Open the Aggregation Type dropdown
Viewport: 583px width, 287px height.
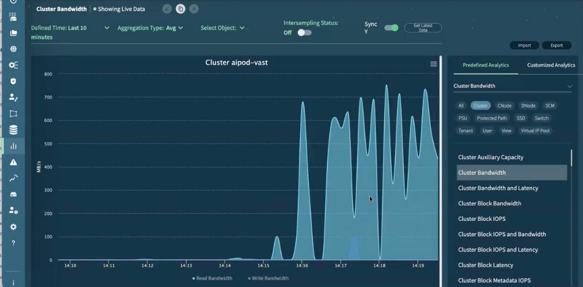(x=150, y=28)
